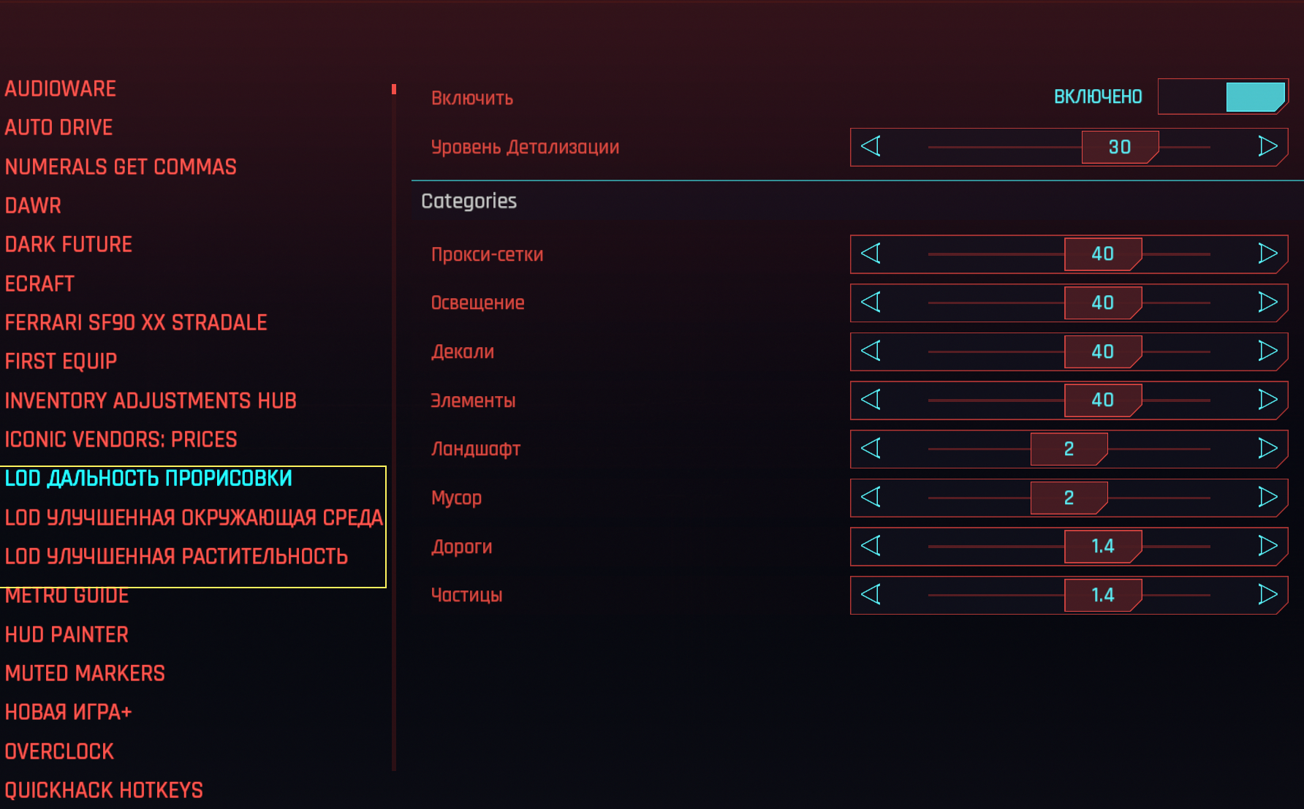Open QUICKHACK HOTKEYS mod settings
1304x809 pixels.
pos(104,790)
